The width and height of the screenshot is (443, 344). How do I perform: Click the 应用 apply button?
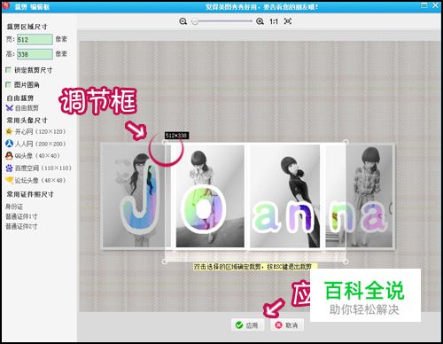[x=247, y=325]
